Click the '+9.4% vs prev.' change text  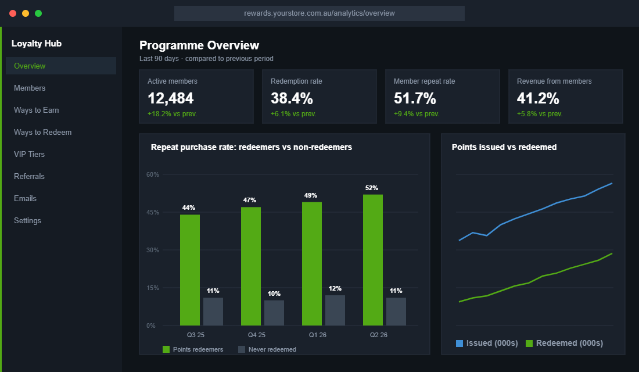click(417, 114)
